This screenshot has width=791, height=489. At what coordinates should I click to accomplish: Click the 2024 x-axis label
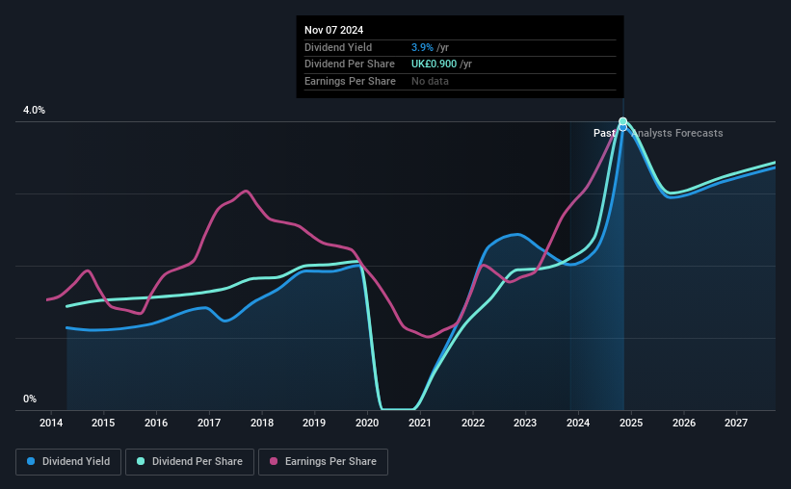click(x=578, y=423)
